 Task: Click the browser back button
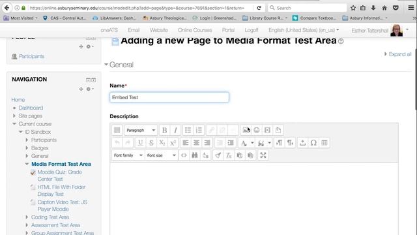[x=7, y=8]
